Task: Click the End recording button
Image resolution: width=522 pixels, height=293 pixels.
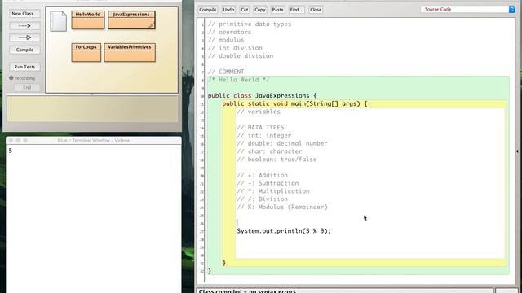Action: (x=27, y=87)
